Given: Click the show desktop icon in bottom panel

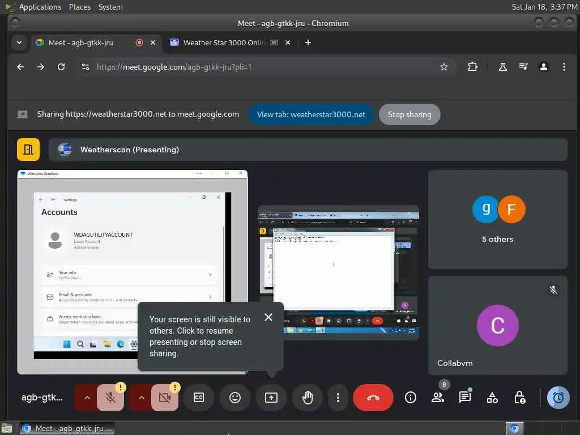Looking at the screenshot, I should 7,429.
